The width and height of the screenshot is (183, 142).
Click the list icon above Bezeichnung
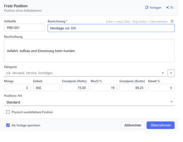(x=172, y=21)
